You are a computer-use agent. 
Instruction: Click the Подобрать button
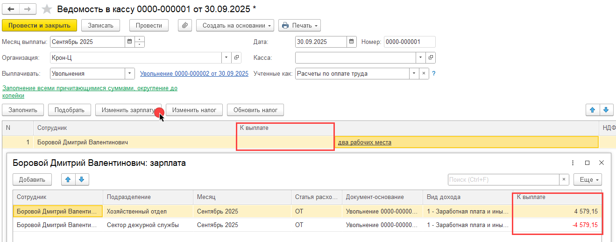[70, 110]
